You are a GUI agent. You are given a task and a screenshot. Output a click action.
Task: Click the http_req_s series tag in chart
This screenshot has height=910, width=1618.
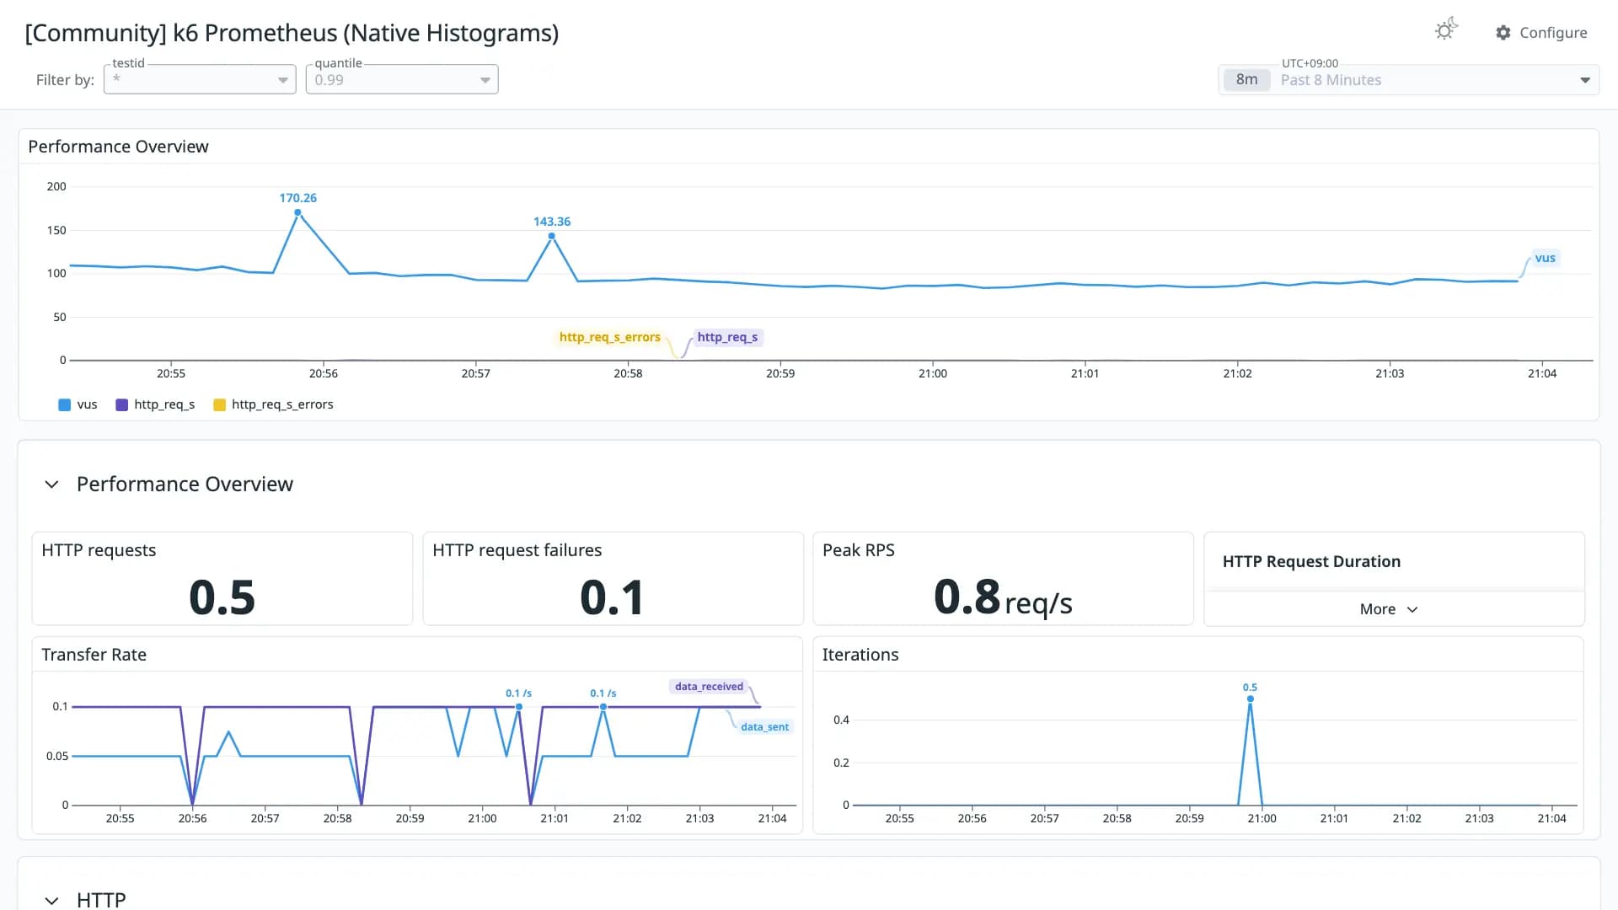tap(727, 337)
